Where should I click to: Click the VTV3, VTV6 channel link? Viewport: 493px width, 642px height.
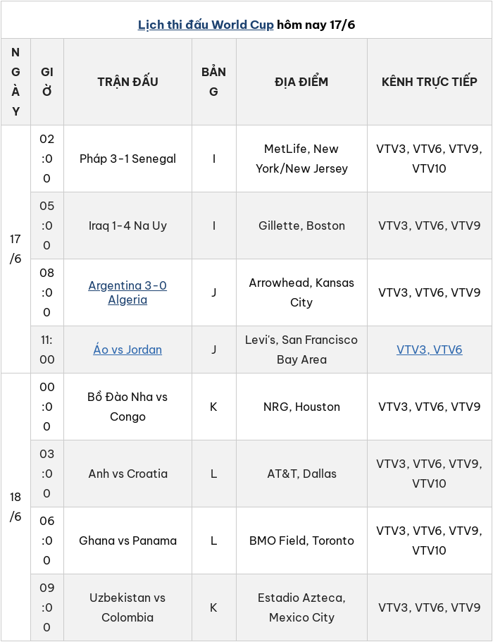coord(429,350)
